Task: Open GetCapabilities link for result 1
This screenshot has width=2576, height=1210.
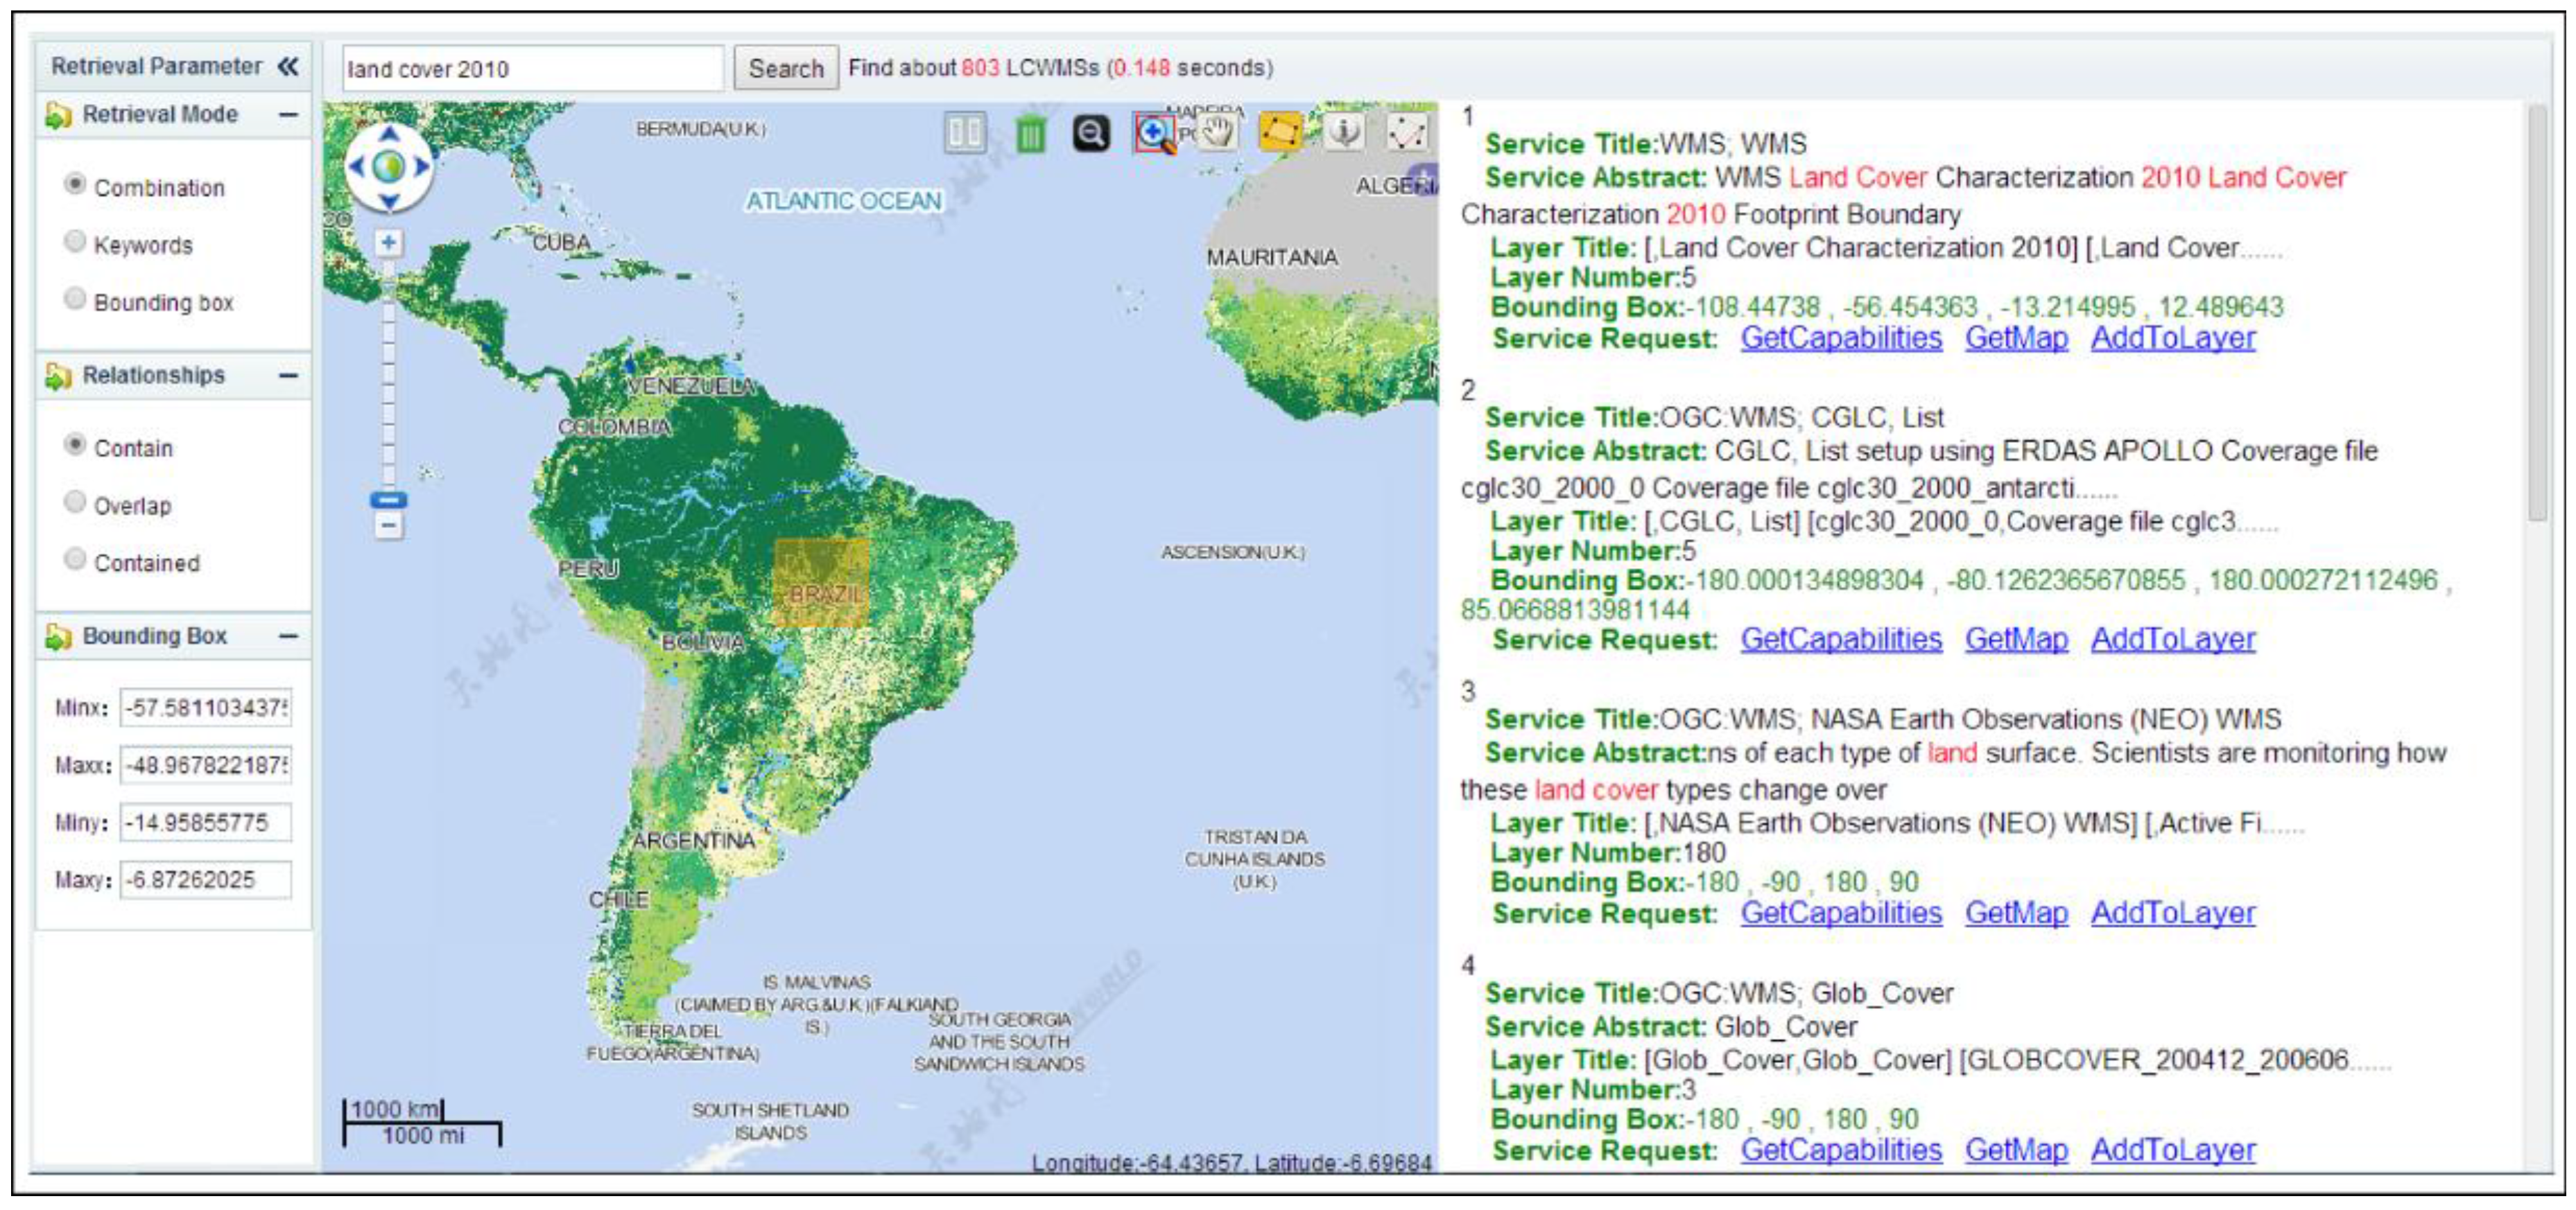Action: click(x=1840, y=339)
